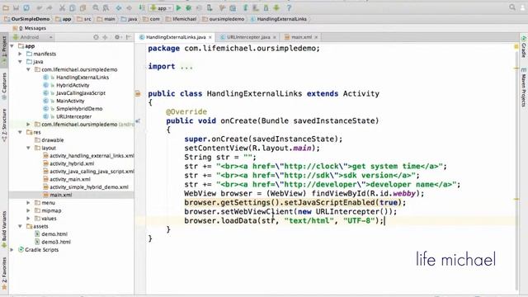This screenshot has width=528, height=297.
Task: Click the Synchronize toolbar icon
Action: pos(26,7)
